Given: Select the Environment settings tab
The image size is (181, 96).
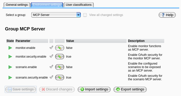Looking at the screenshot, I should click(x=47, y=5).
